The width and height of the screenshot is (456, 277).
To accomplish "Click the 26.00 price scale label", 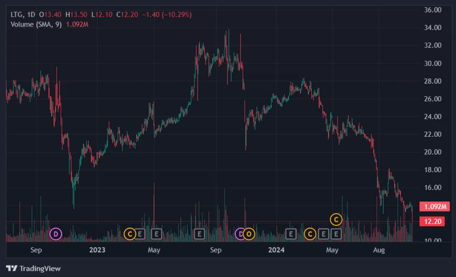I will pyautogui.click(x=433, y=99).
